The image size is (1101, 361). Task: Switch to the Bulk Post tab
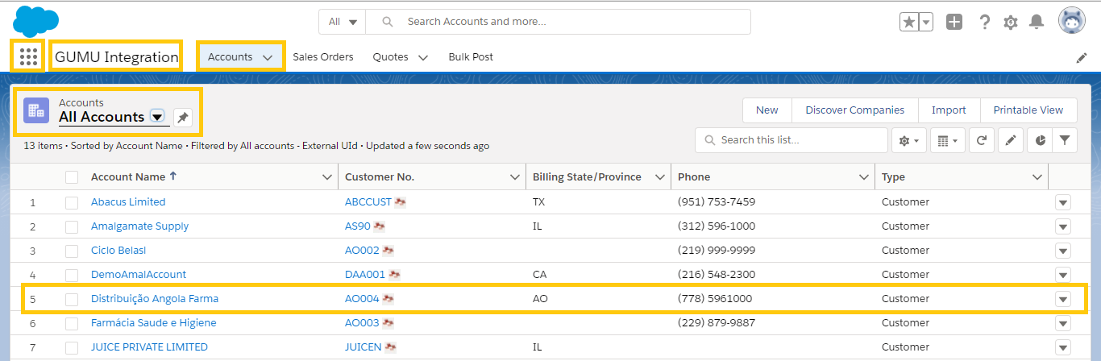click(x=471, y=57)
